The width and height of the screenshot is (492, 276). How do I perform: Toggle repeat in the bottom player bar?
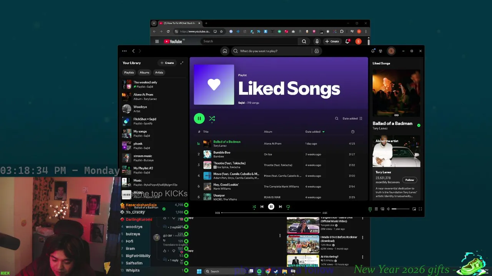point(288,207)
